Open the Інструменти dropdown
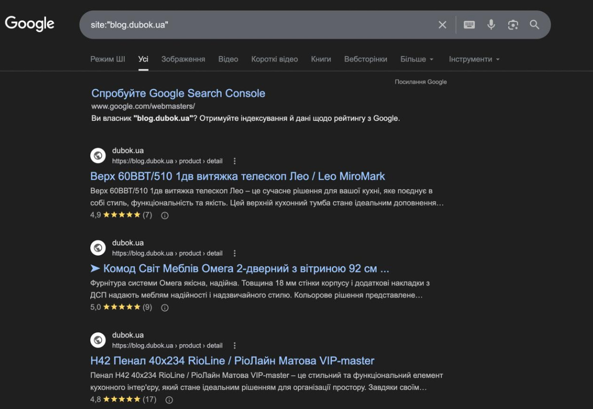The image size is (593, 409). [474, 59]
